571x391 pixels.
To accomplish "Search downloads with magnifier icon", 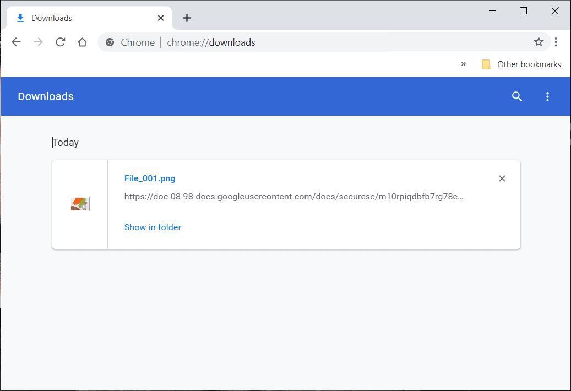I will [x=516, y=96].
